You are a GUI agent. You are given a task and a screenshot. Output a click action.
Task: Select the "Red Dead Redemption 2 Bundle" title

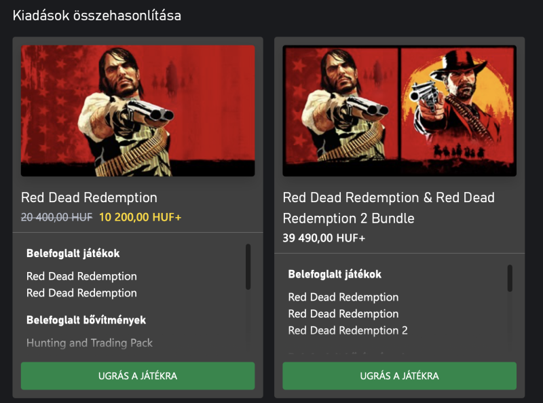point(388,208)
